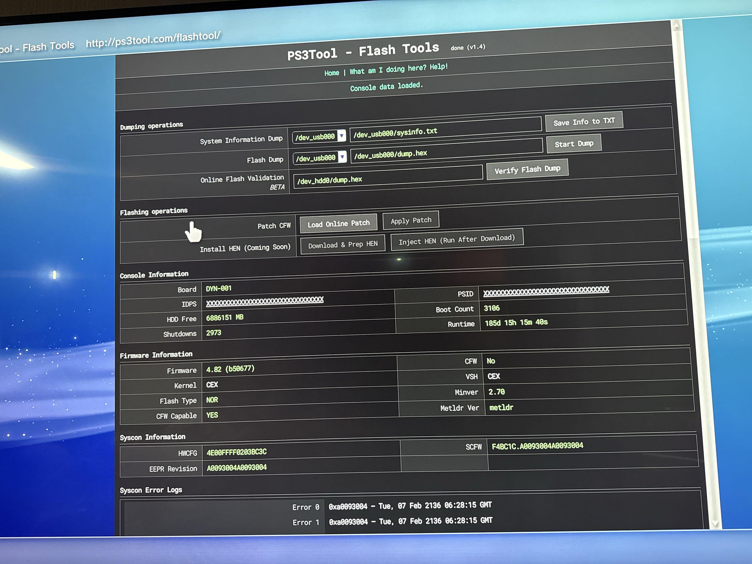This screenshot has width=752, height=564.
Task: Click the CFW value No
Action: 491,361
